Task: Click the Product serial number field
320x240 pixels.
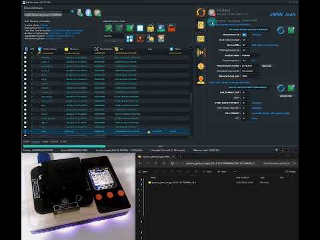Action: tap(250, 66)
